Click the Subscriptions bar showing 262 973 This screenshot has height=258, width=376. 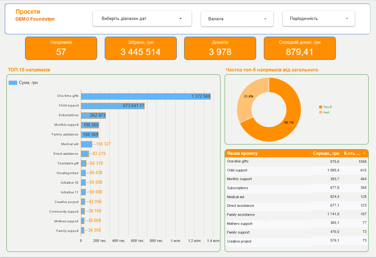(93, 115)
